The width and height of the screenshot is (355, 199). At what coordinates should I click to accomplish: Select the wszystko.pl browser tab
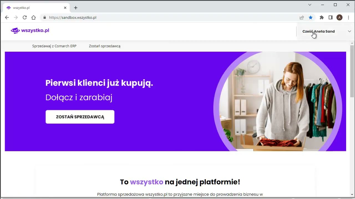36,8
